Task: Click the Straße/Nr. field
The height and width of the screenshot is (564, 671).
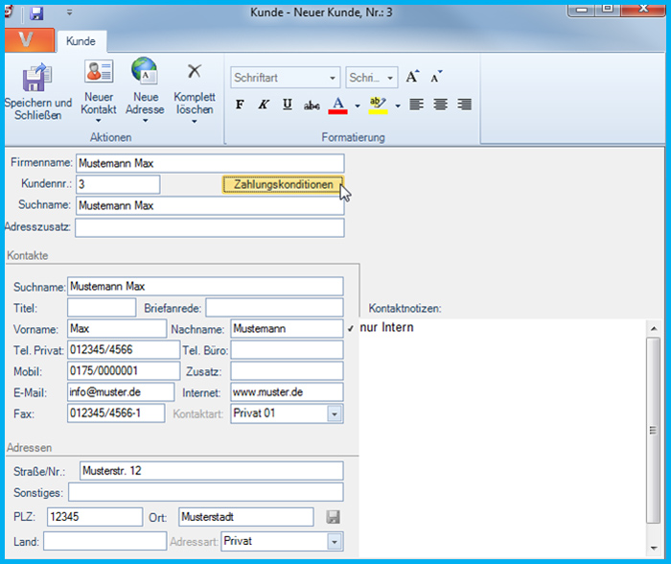Action: pyautogui.click(x=212, y=471)
